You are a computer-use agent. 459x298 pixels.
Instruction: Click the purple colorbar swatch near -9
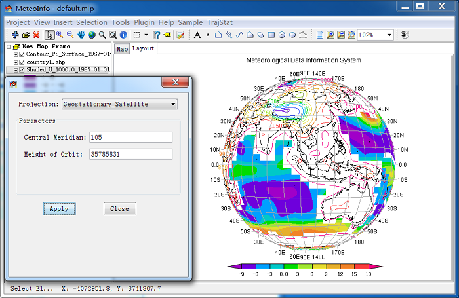[x=249, y=266]
